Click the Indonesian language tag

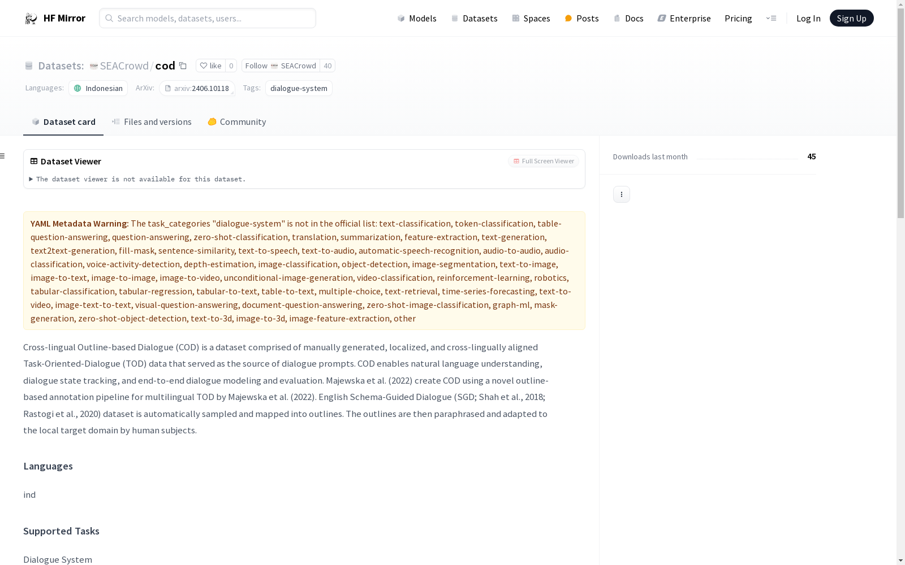pyautogui.click(x=98, y=88)
